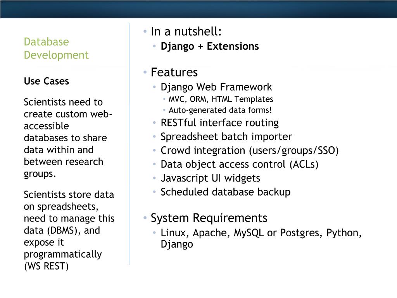The width and height of the screenshot is (397, 298).
Task: Select 'Spreadsheet batch importer' bullet
Action: [226, 137]
